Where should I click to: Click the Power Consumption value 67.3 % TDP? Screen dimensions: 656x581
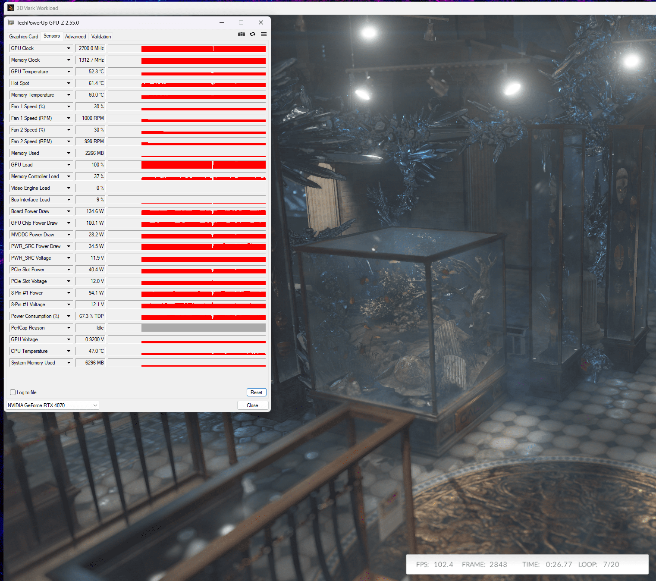(91, 316)
